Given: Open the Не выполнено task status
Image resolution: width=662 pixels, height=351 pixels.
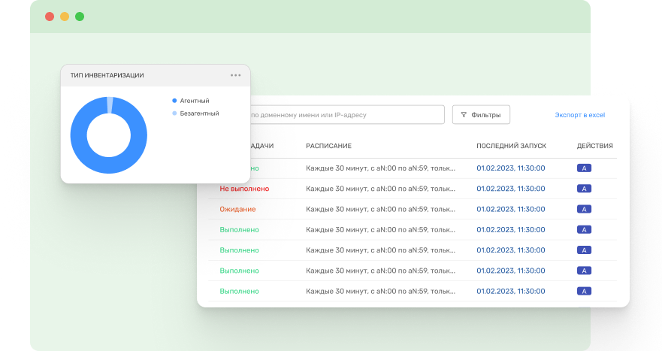Looking at the screenshot, I should point(244,189).
